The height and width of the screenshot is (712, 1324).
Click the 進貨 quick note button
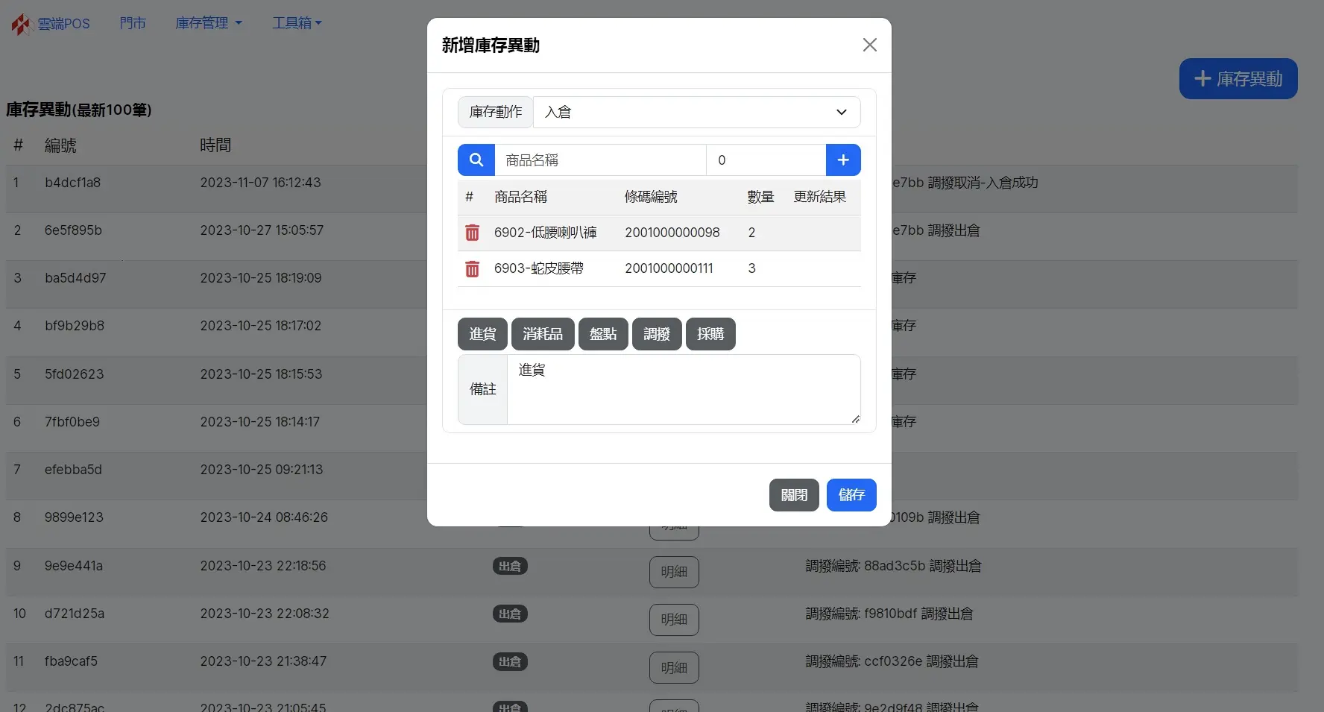click(x=482, y=334)
